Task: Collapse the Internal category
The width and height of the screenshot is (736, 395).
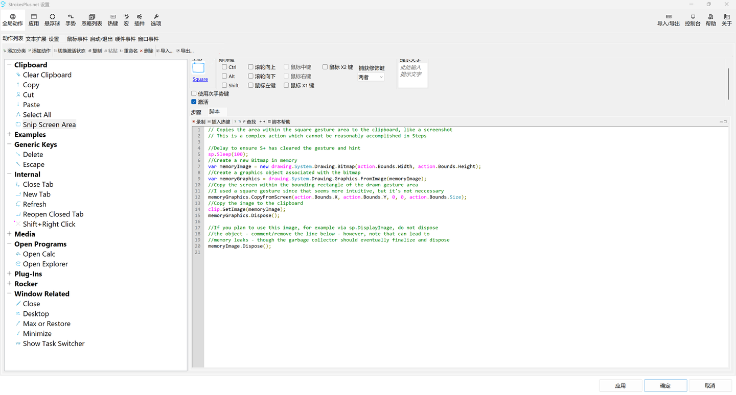Action: tap(9, 174)
